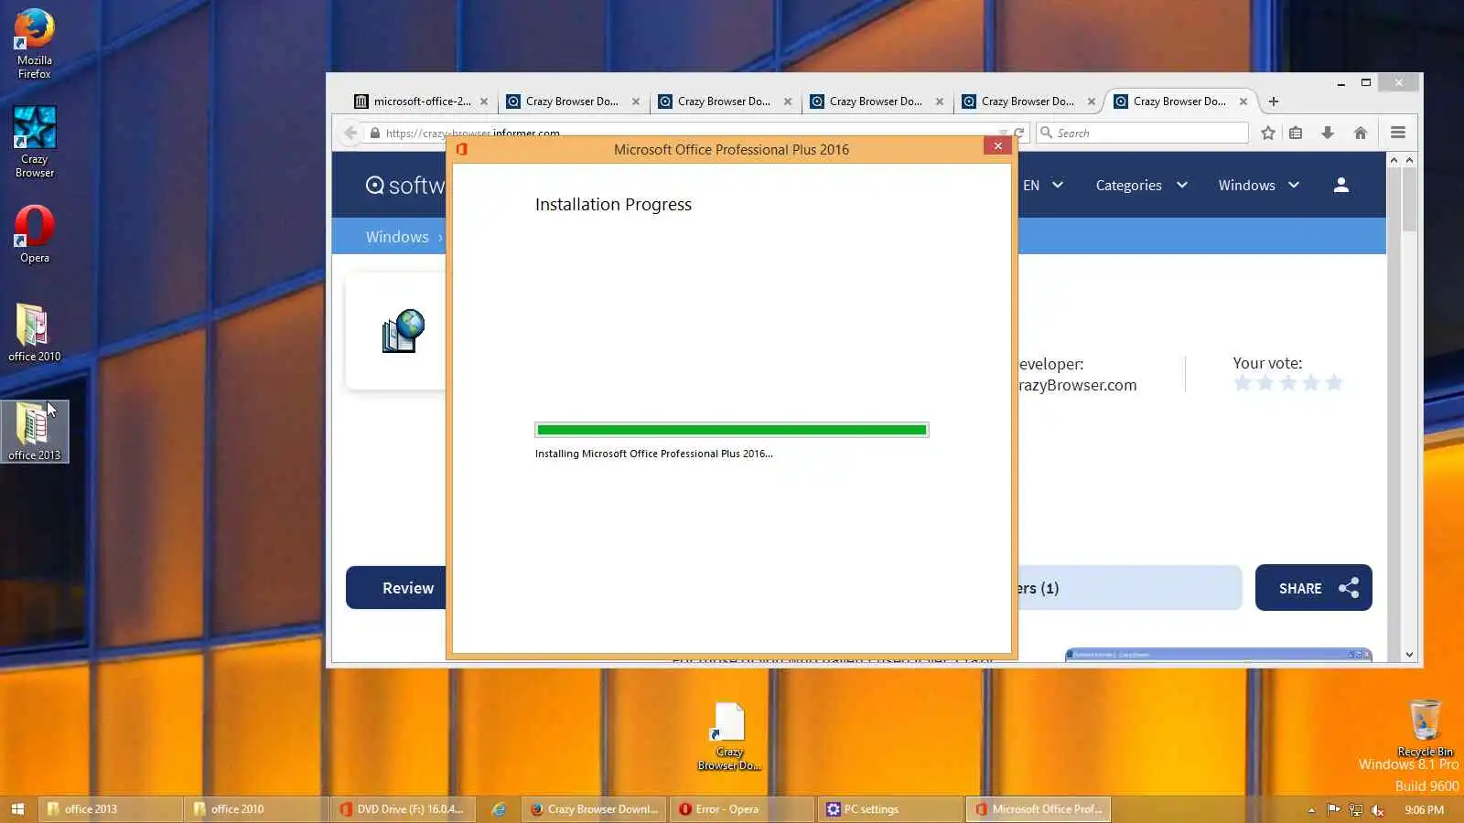Click the padlock site identity icon
Screen dimensions: 1464x823
(x=374, y=134)
